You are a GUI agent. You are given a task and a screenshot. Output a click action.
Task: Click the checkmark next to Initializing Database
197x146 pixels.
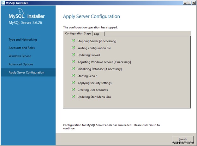[73, 69]
